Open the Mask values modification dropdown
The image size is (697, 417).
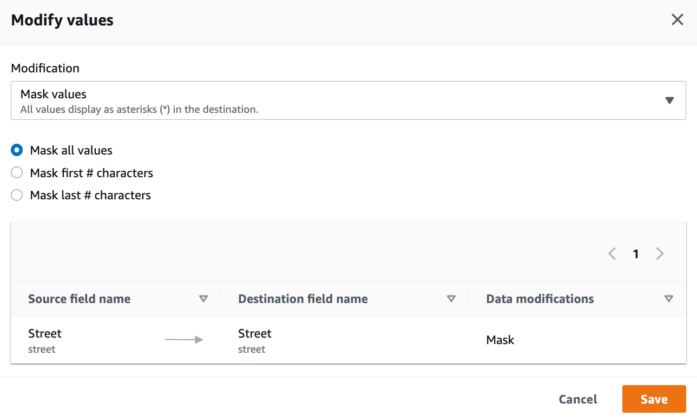point(348,100)
